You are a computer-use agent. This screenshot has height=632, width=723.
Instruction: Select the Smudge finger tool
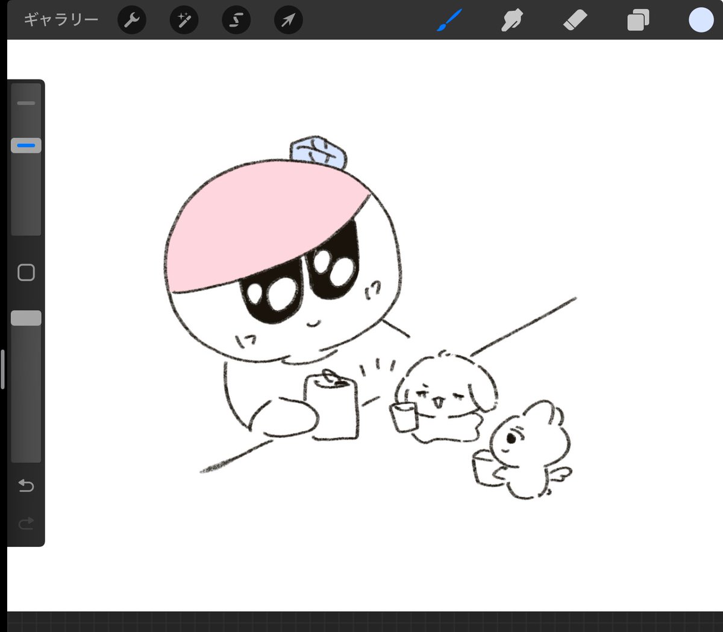pos(512,21)
